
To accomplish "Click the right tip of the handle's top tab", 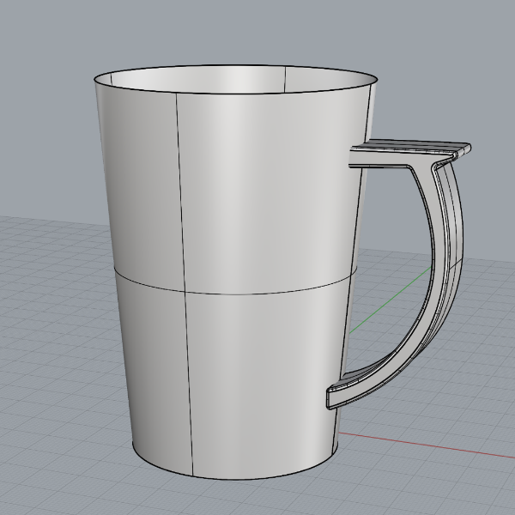I will pyautogui.click(x=468, y=149).
